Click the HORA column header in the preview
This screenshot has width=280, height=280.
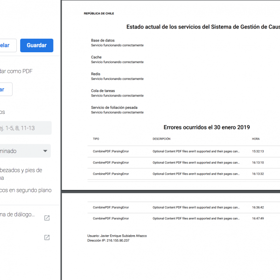point(256,139)
